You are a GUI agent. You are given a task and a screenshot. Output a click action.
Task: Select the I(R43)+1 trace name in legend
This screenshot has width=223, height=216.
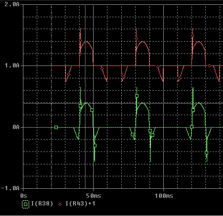tap(80, 204)
